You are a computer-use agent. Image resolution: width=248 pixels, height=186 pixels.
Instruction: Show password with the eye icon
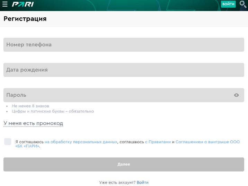[x=236, y=95]
